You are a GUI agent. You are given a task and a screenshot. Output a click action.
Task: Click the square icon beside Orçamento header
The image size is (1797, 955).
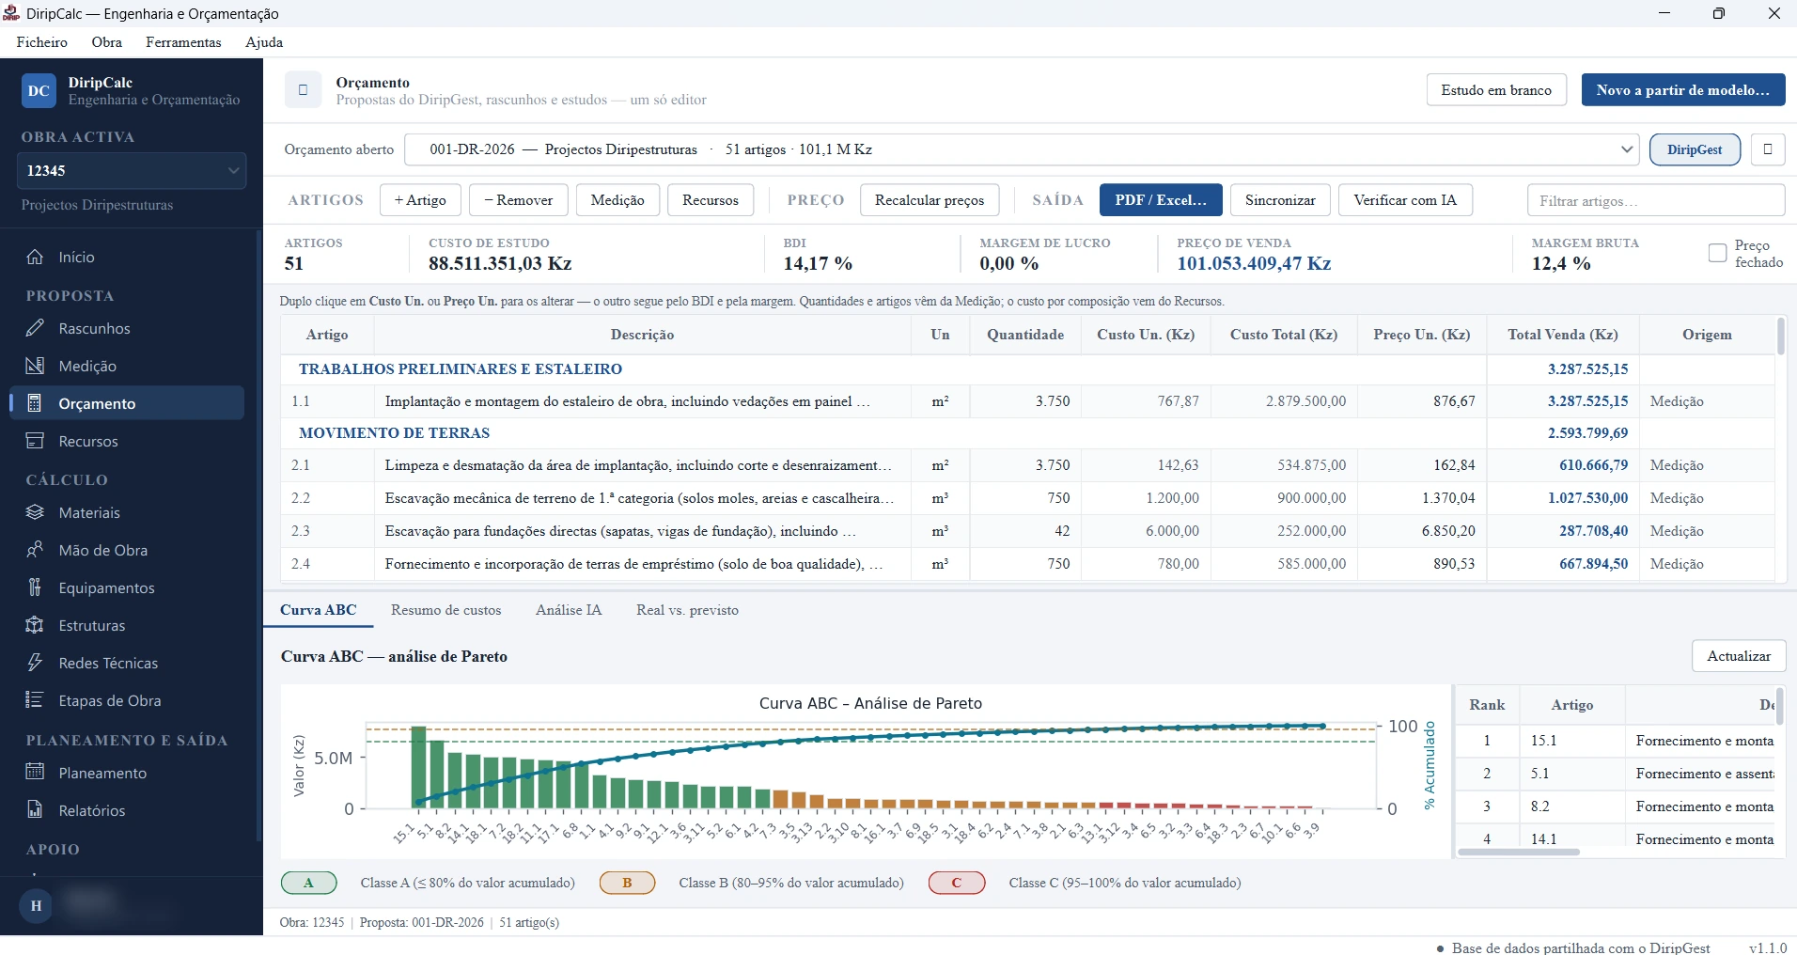click(x=303, y=90)
